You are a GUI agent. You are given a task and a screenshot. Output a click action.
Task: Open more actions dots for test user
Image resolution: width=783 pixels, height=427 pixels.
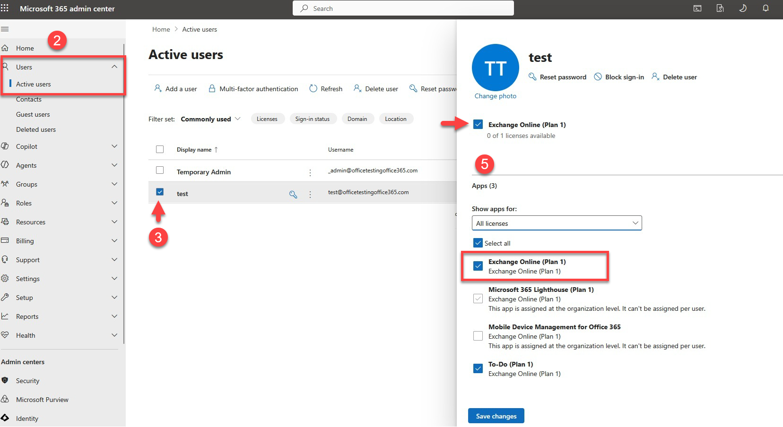[x=310, y=195]
